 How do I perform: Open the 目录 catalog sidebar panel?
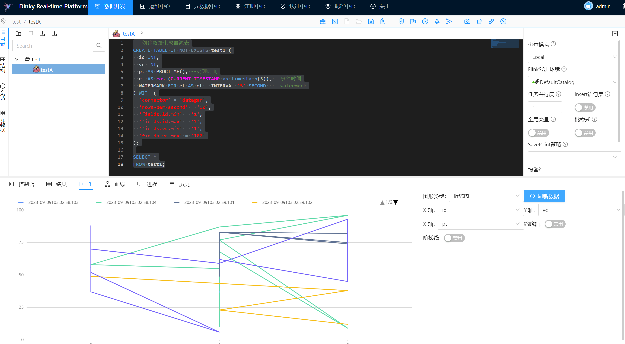(3, 39)
